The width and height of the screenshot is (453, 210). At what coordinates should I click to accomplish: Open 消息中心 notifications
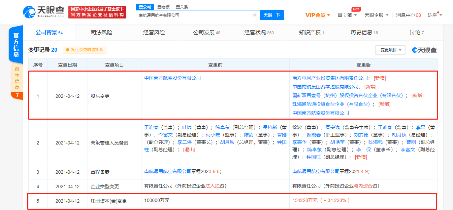[408, 15]
